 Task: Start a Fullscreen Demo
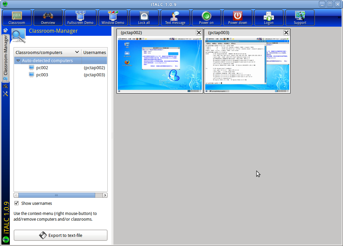click(80, 18)
